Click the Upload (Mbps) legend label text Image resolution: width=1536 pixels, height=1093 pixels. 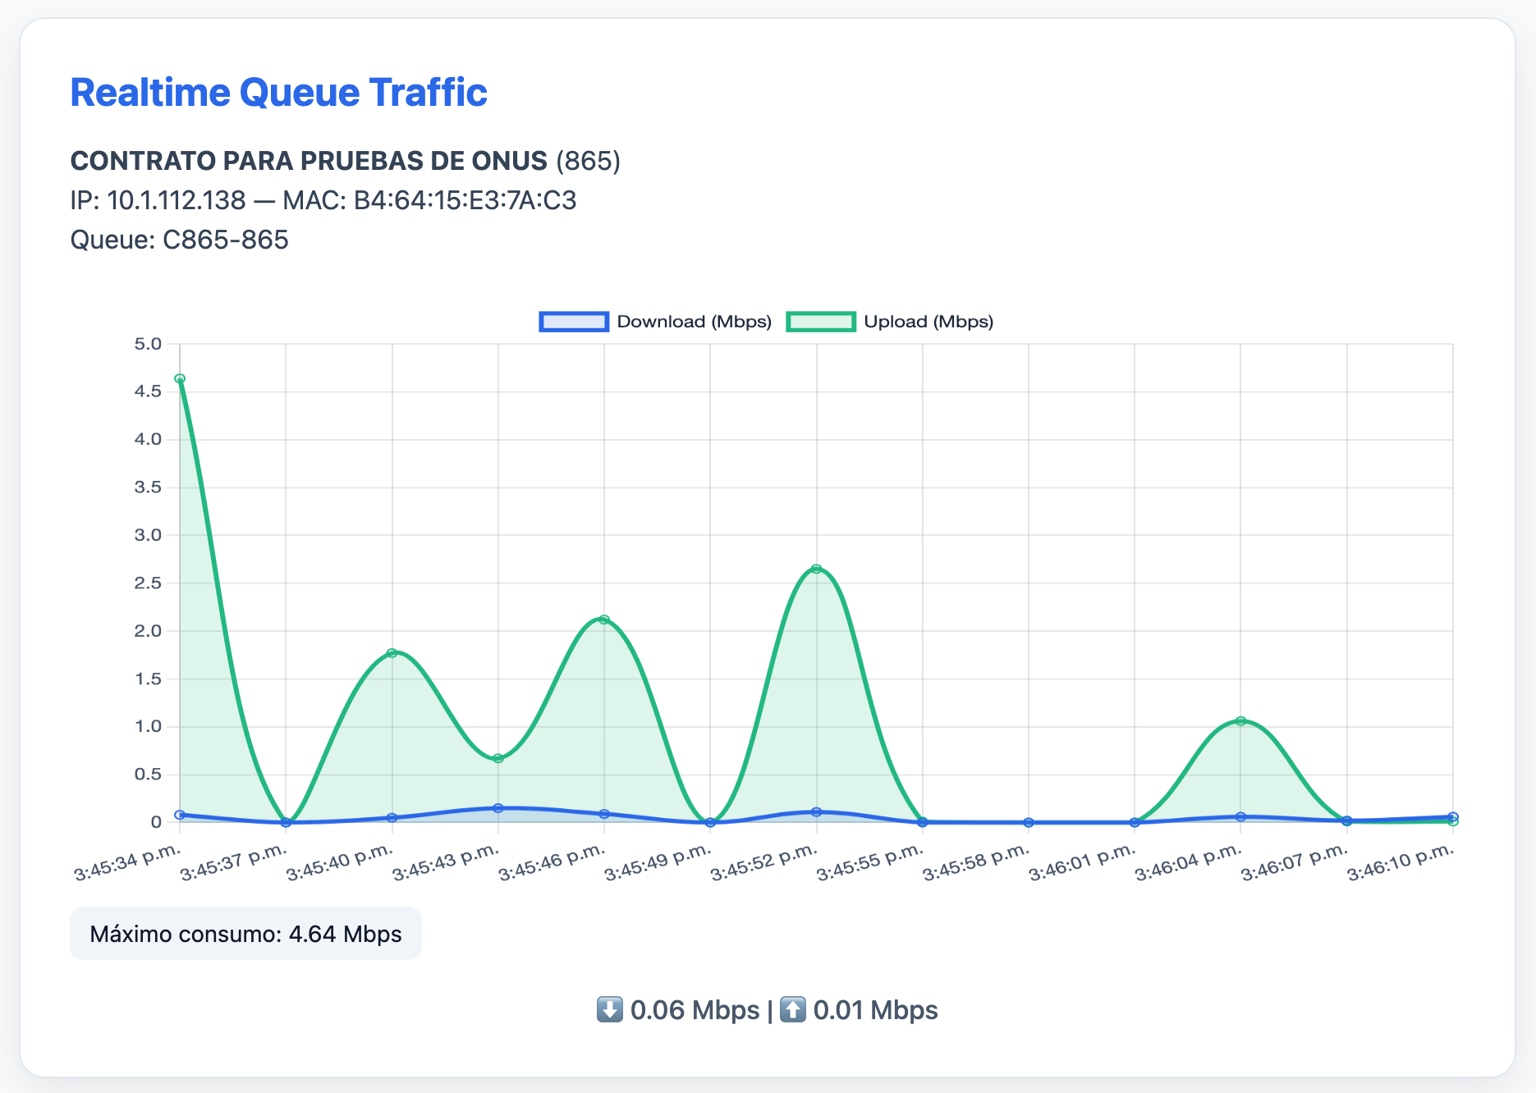928,322
